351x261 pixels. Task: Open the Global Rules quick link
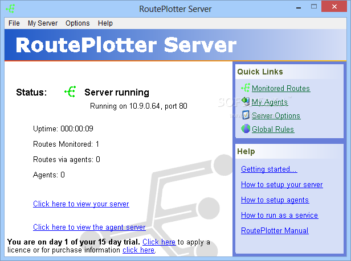click(x=273, y=130)
